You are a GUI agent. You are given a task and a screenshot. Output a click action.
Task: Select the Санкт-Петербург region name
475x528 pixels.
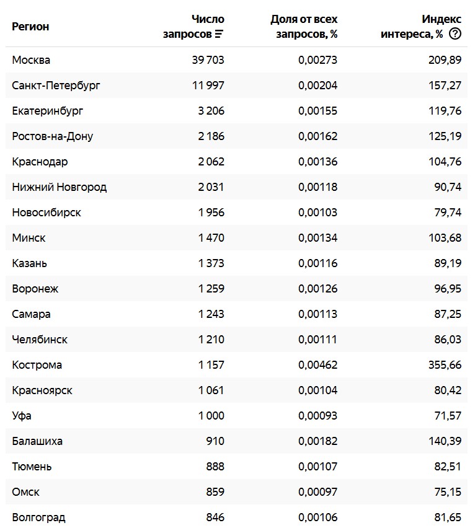56,86
